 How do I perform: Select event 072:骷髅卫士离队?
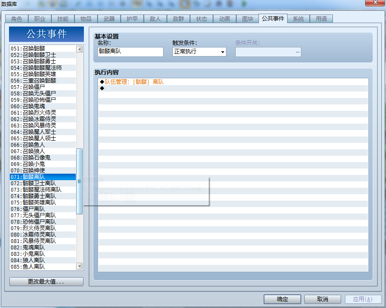tap(43, 183)
